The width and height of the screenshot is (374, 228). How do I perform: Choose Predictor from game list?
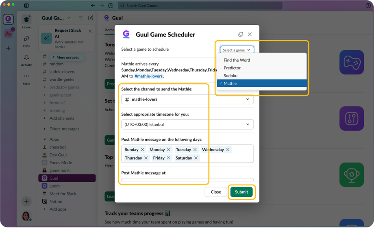[262, 68]
